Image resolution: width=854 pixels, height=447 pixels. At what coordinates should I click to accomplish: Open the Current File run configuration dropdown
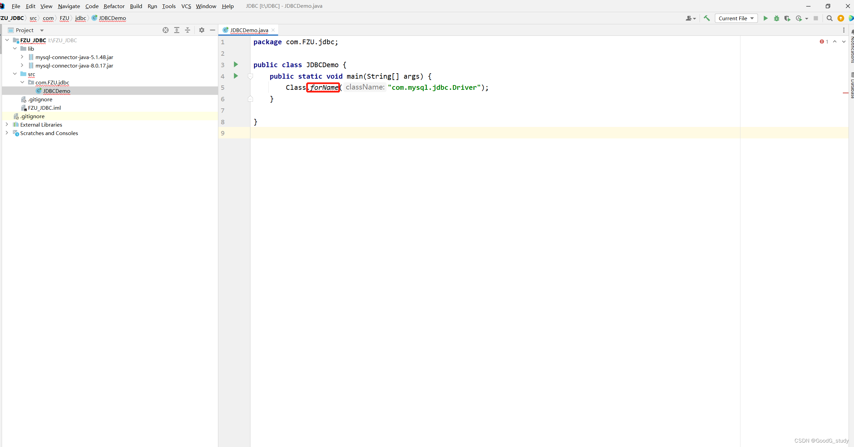pos(736,18)
